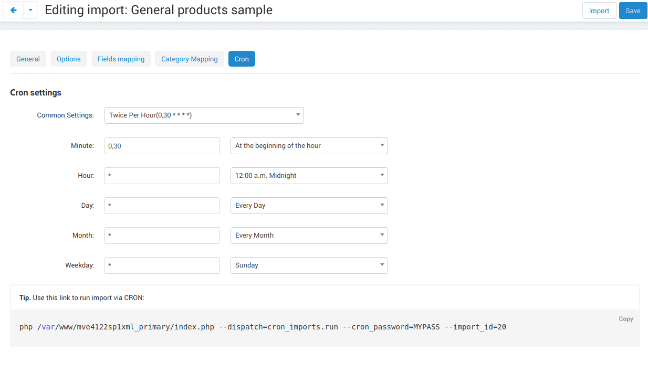648x374 pixels.
Task: Open the 'At the beginning of the hour' dropdown
Action: click(309, 146)
